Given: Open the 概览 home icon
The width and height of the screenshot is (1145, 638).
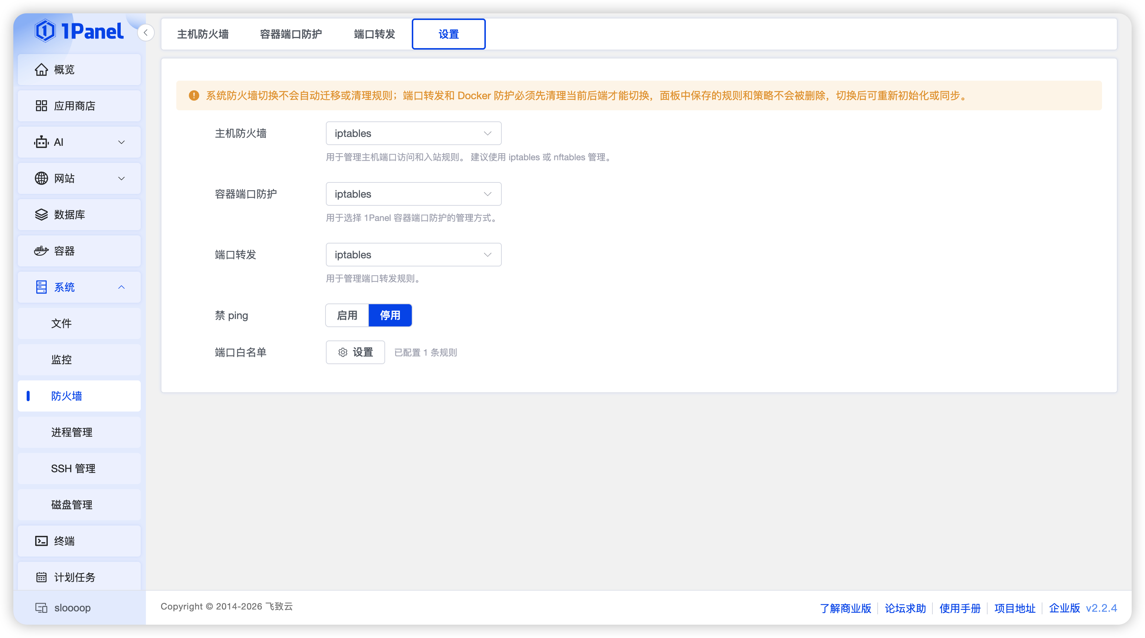Looking at the screenshot, I should (41, 70).
